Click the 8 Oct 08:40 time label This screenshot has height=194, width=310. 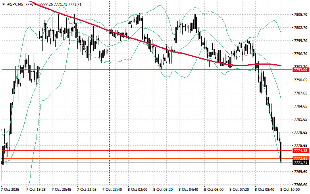tap(264, 190)
